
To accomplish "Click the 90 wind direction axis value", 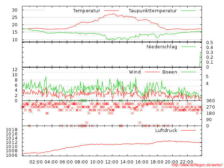I will click(209, 120).
